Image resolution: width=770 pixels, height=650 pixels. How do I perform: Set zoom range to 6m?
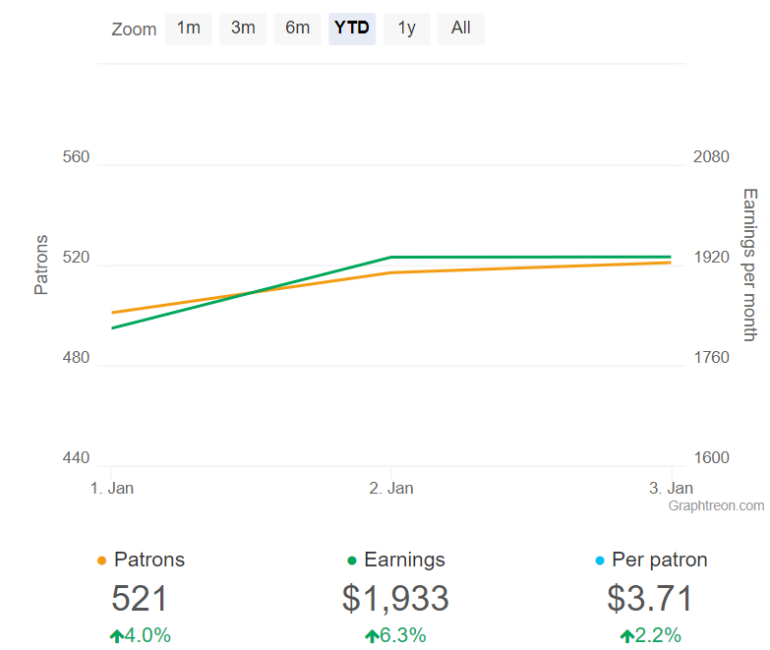pos(298,29)
